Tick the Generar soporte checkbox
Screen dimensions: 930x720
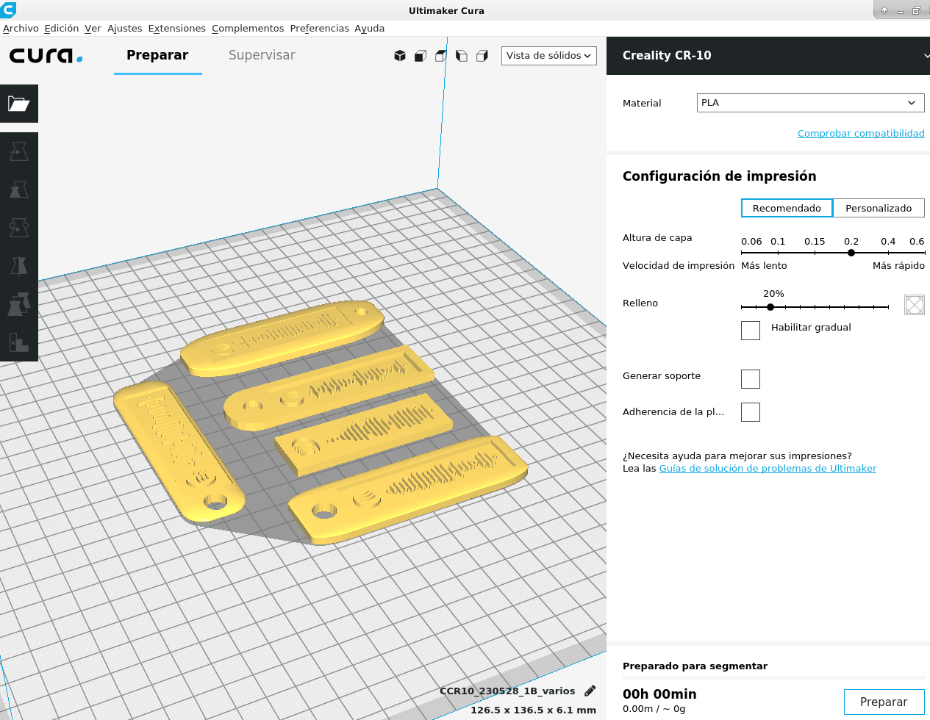(751, 379)
